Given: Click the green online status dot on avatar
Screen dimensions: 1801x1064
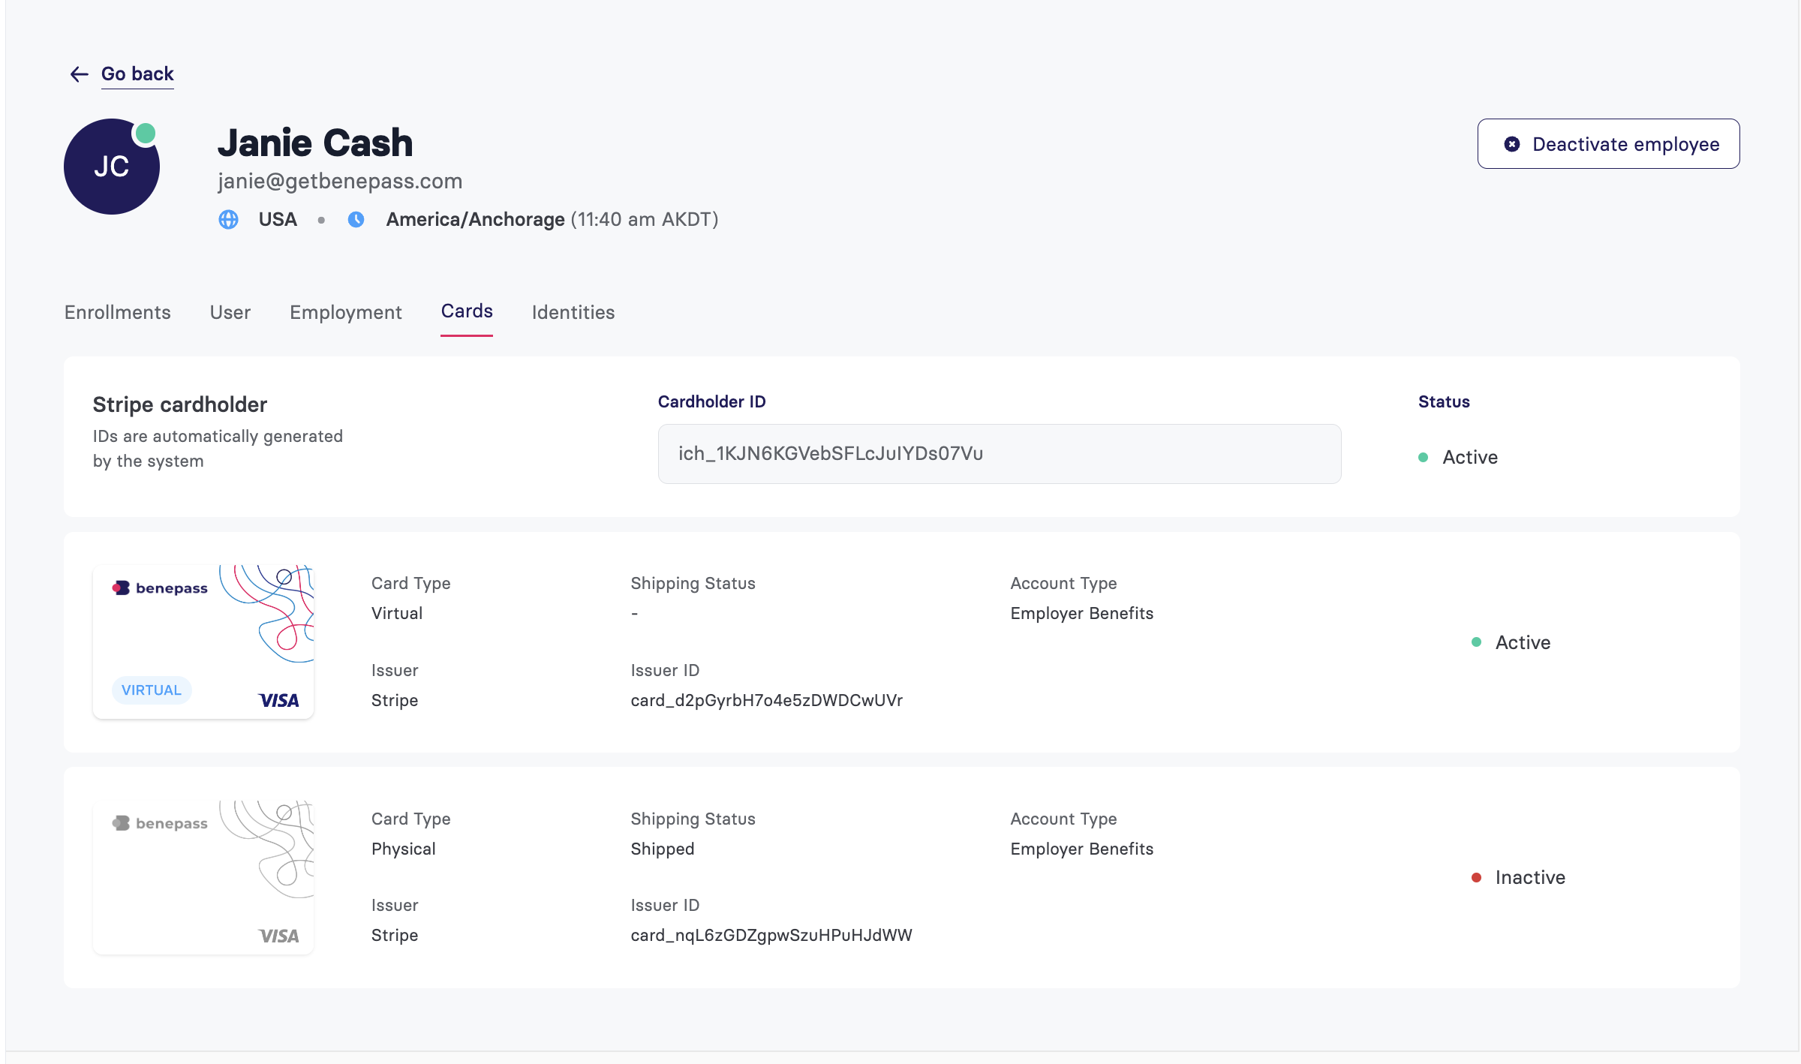Looking at the screenshot, I should pyautogui.click(x=145, y=134).
